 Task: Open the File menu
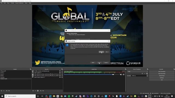(1, 3)
